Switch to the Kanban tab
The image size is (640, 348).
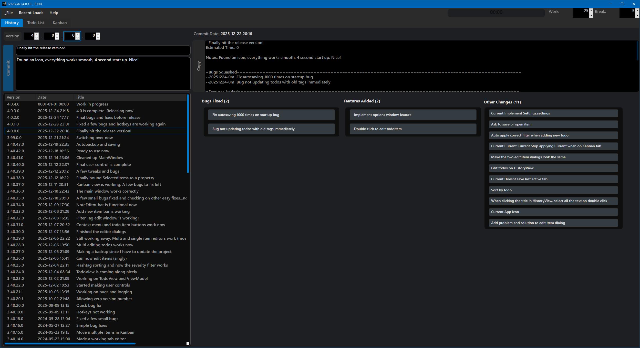[60, 23]
